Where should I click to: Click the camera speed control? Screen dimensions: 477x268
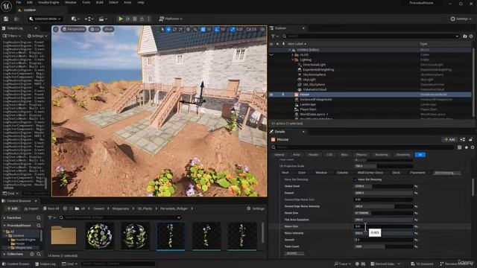251,30
